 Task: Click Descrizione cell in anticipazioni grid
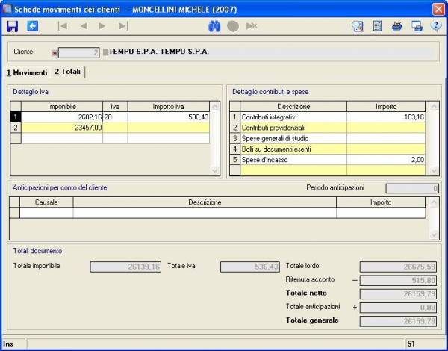click(x=205, y=213)
